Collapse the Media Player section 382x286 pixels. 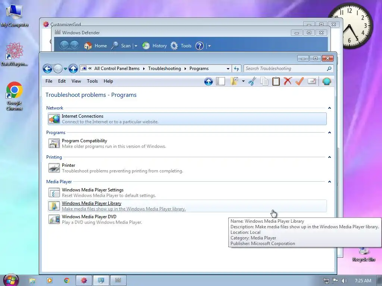(x=330, y=182)
